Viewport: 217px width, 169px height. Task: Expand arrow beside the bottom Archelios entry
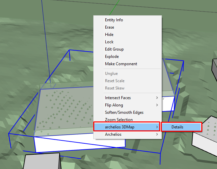(x=157, y=134)
